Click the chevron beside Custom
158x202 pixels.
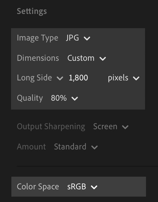coord(103,59)
